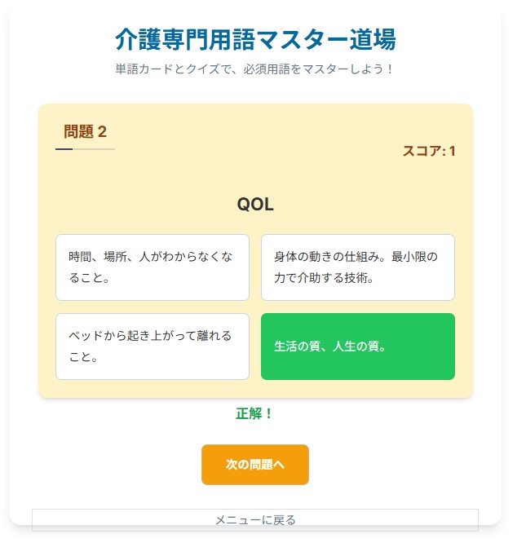526x543 pixels.
Task: Pick the answer about getting up from bed
Action: point(152,347)
